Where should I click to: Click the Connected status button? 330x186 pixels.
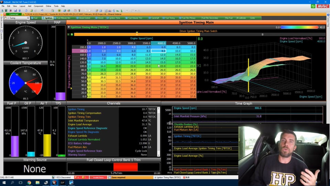(x=14, y=14)
